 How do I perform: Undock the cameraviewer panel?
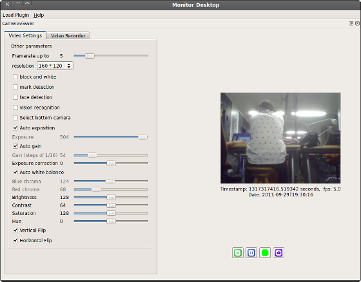[x=351, y=23]
